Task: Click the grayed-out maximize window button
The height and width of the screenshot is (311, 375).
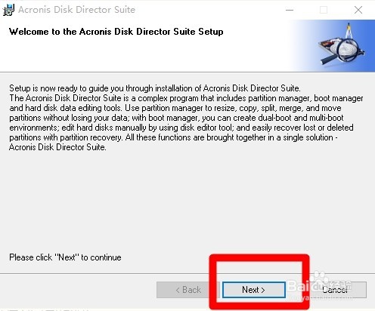Action: pyautogui.click(x=324, y=10)
